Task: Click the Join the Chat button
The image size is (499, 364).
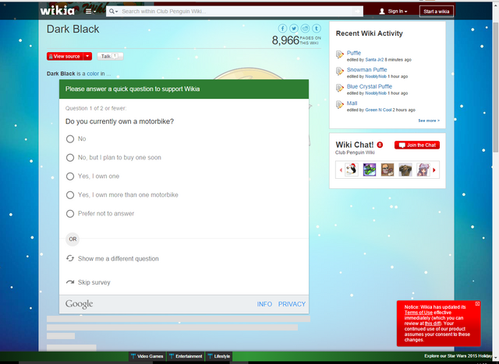Action: click(417, 145)
